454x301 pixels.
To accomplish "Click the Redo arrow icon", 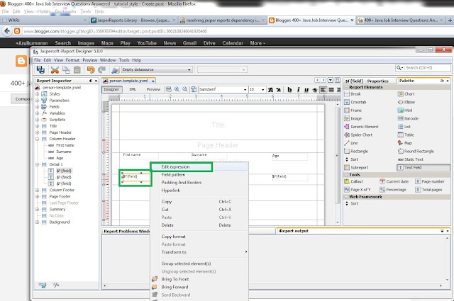I will coord(101,69).
